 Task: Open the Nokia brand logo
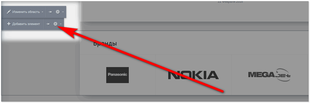pyautogui.click(x=193, y=75)
